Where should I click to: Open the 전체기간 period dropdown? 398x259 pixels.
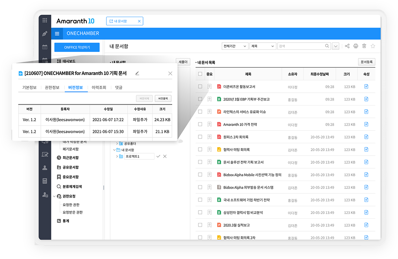(x=235, y=46)
